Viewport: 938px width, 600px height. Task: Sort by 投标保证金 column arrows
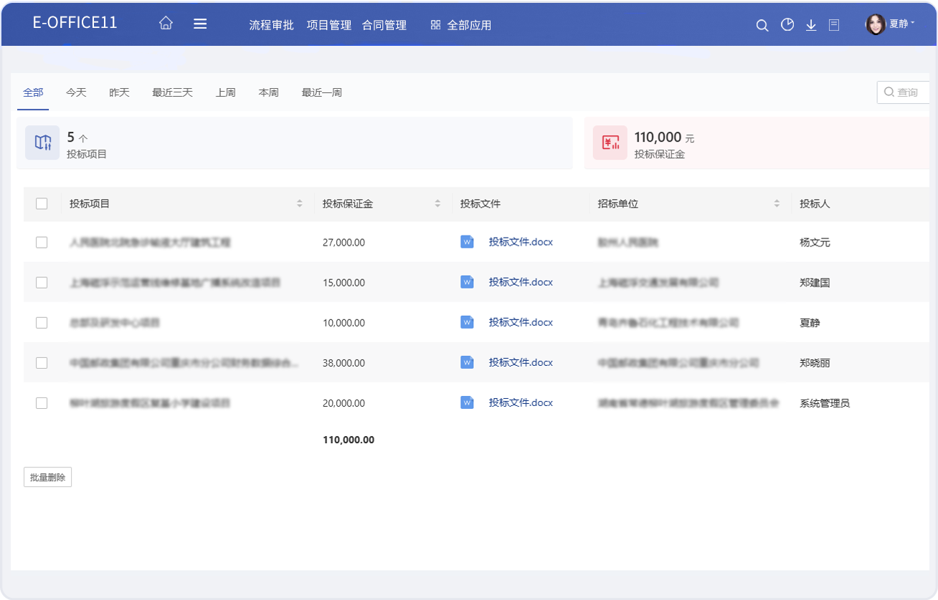click(x=437, y=204)
